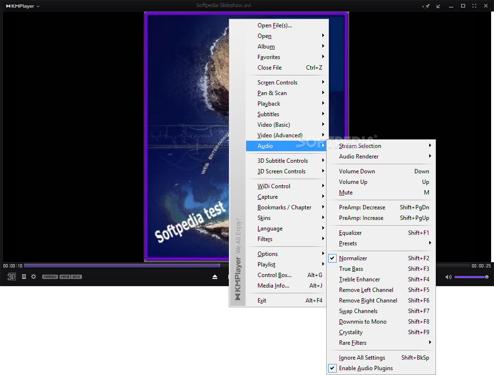Enable True Bass audio effect
The image size is (494, 375).
[381, 269]
